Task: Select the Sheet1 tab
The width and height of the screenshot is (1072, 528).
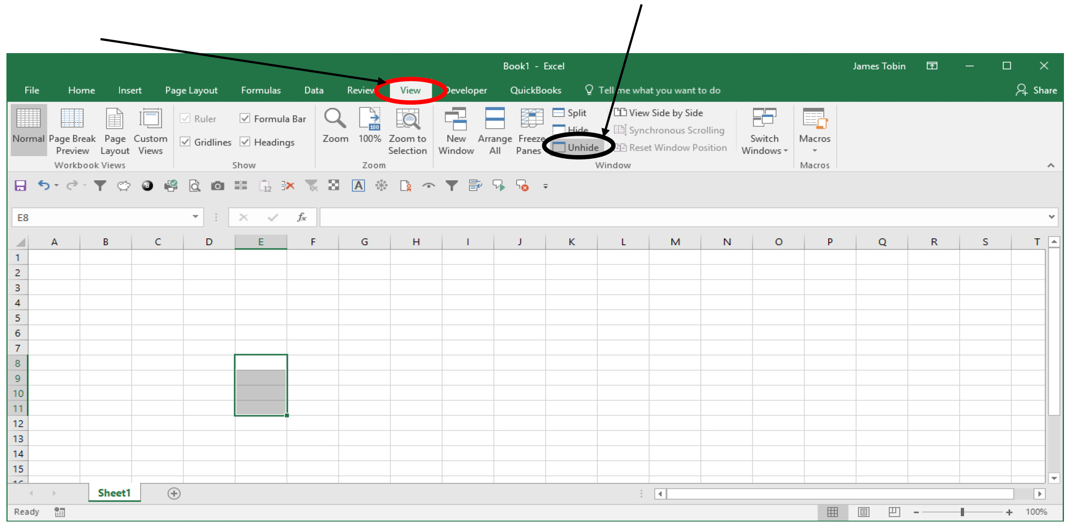Action: point(114,493)
